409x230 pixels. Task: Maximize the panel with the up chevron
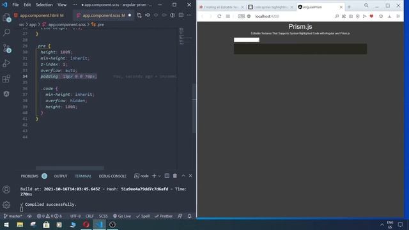click(183, 176)
